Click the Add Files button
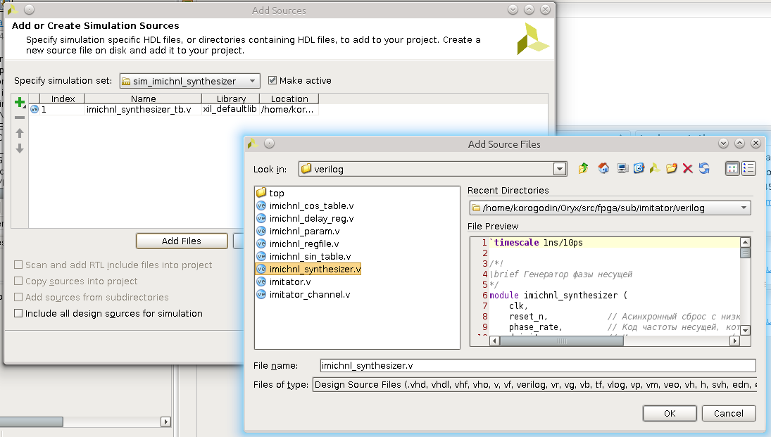The image size is (771, 437). pyautogui.click(x=182, y=241)
